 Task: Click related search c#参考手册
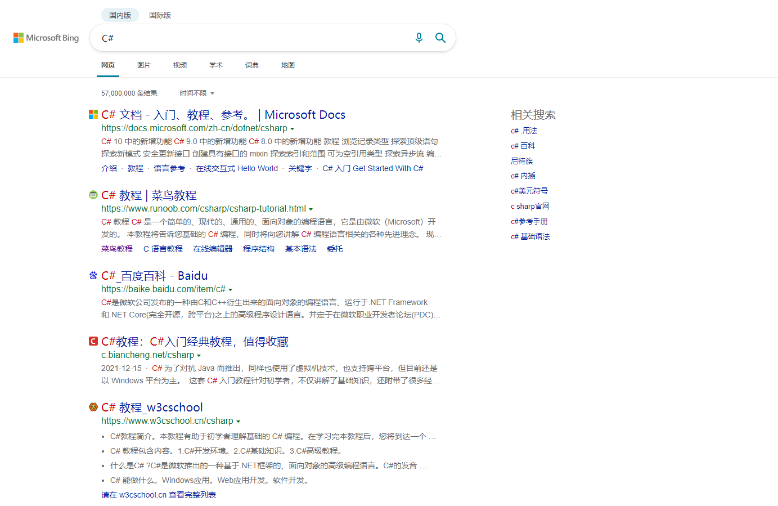click(x=529, y=222)
